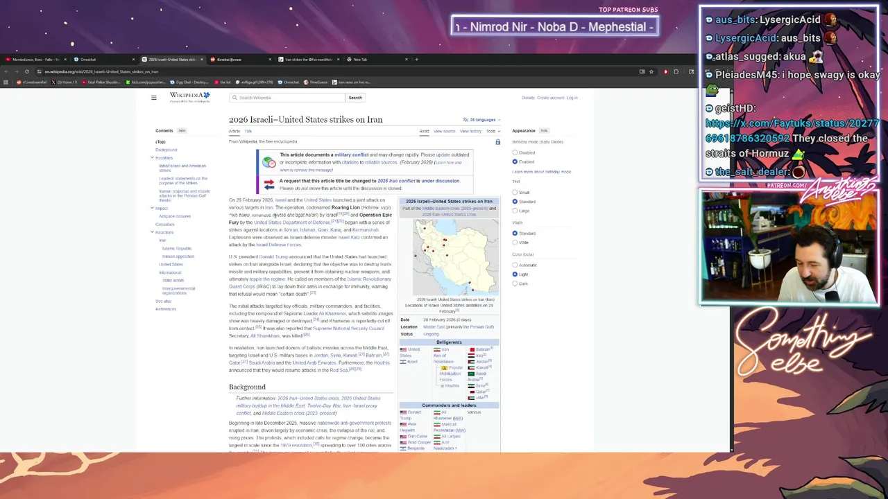The height and width of the screenshot is (499, 888).
Task: Open the 28 languages dropdown
Action: pos(481,120)
